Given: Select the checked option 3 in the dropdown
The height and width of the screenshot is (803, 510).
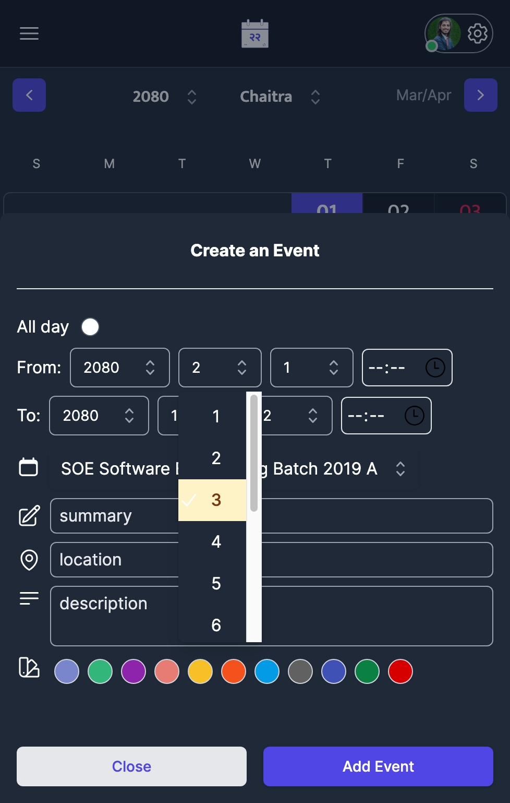Looking at the screenshot, I should [215, 500].
